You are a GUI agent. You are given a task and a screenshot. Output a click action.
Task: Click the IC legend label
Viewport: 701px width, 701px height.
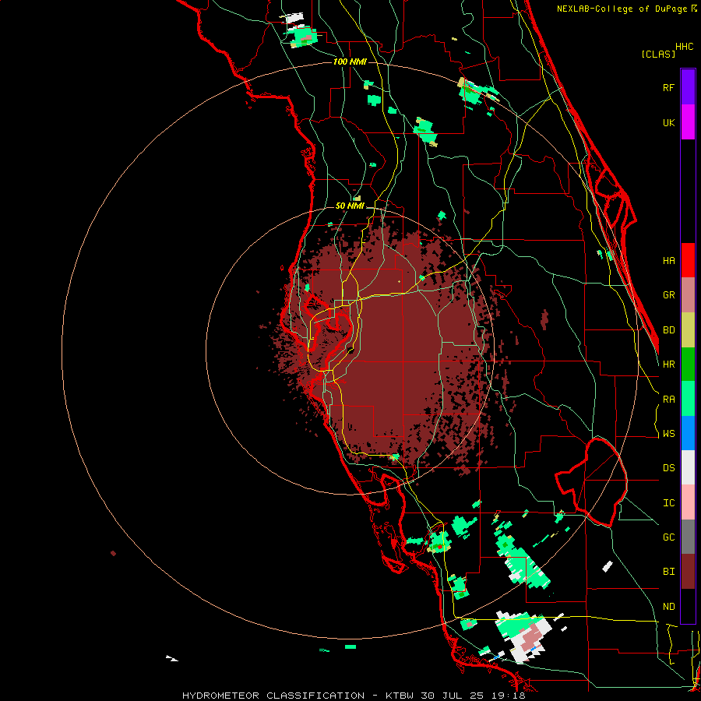[668, 503]
